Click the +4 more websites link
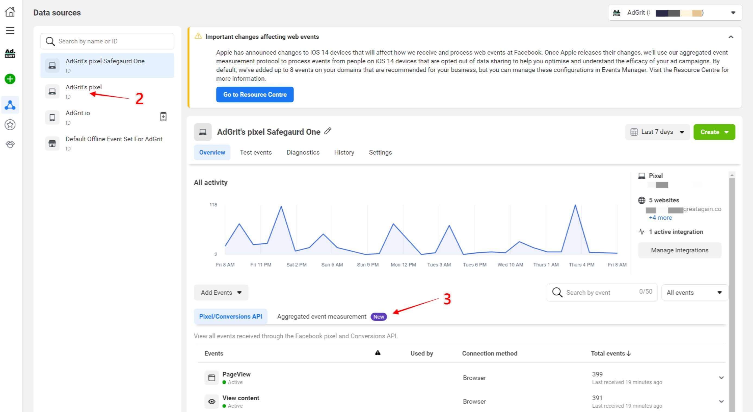The height and width of the screenshot is (412, 753). pyautogui.click(x=660, y=218)
